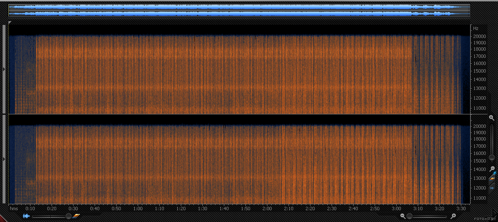Expand the upper channel side arrow

tap(4, 69)
